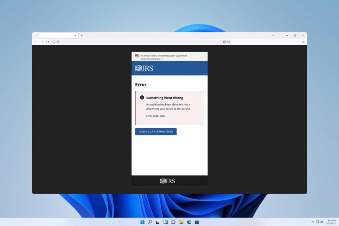This screenshot has width=339, height=226.
Task: Click the exclamation alert icon
Action: point(142,97)
